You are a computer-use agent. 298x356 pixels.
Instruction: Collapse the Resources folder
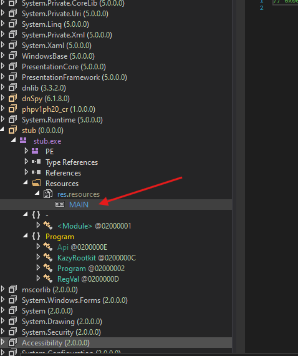tap(26, 182)
